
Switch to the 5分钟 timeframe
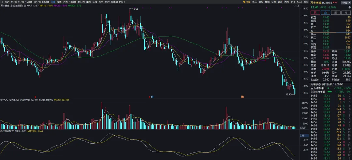(21, 2)
